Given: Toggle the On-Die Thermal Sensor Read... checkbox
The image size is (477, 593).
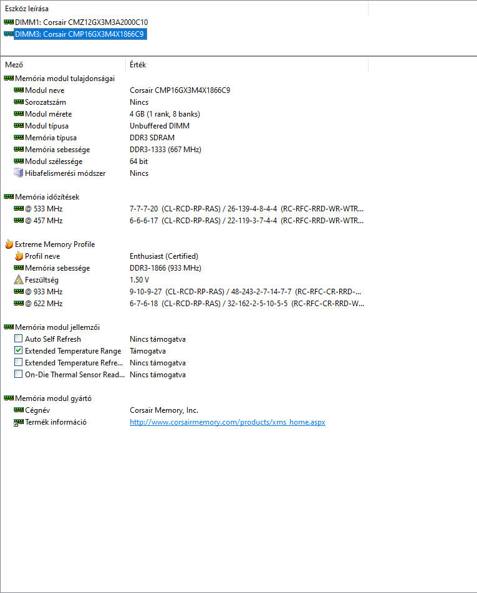Looking at the screenshot, I should pyautogui.click(x=18, y=374).
